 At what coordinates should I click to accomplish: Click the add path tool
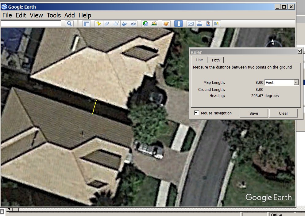pos(116,24)
